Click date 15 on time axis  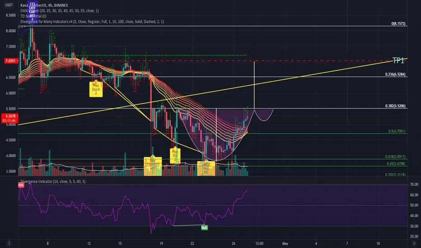(x=120, y=243)
